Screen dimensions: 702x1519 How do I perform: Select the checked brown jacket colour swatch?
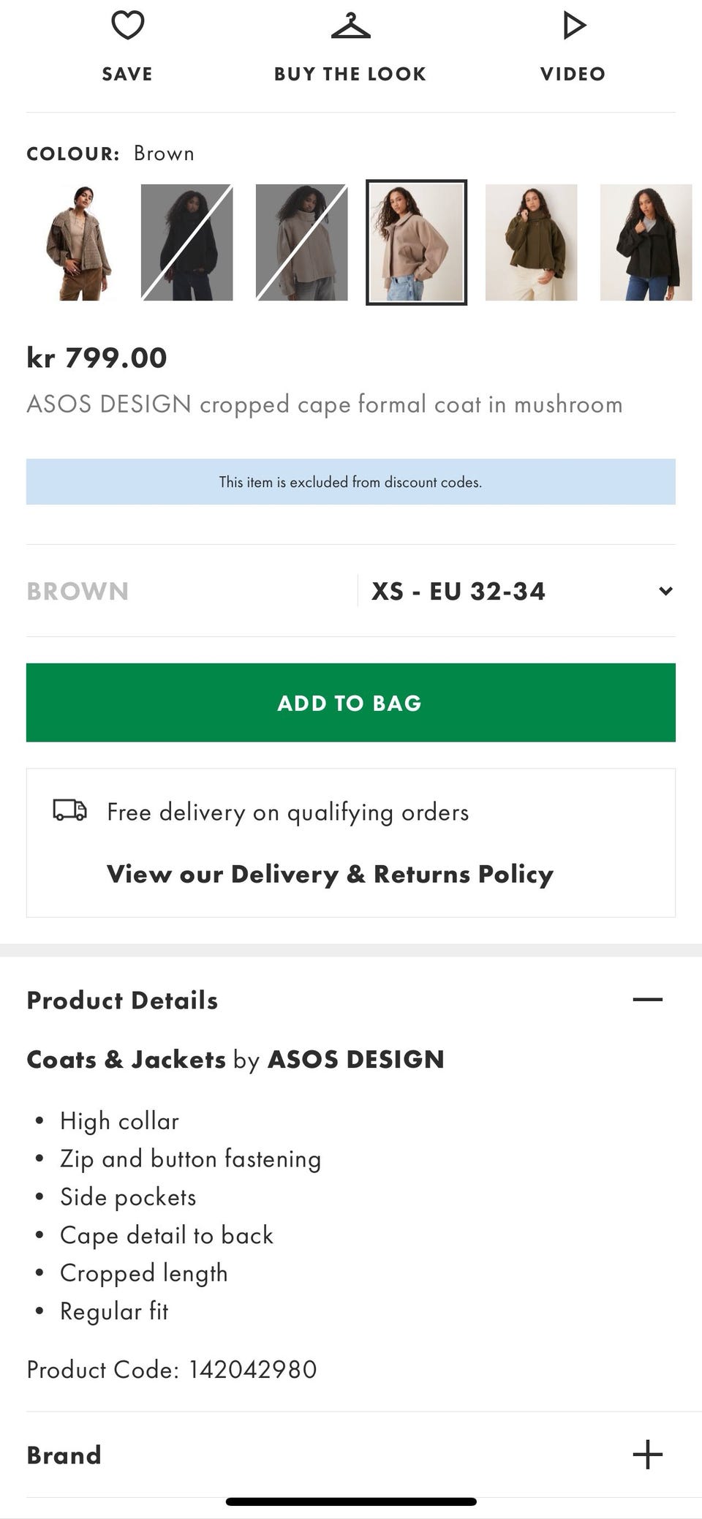click(72, 243)
